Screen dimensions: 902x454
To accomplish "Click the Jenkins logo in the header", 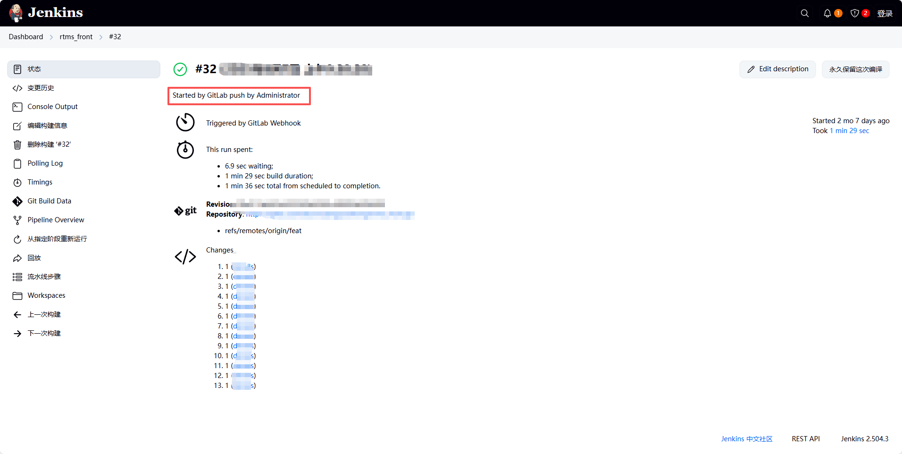I will pos(46,13).
